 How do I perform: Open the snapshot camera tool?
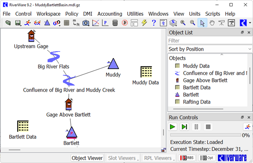(86, 23)
